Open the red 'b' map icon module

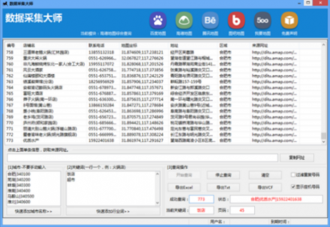pos(236,20)
